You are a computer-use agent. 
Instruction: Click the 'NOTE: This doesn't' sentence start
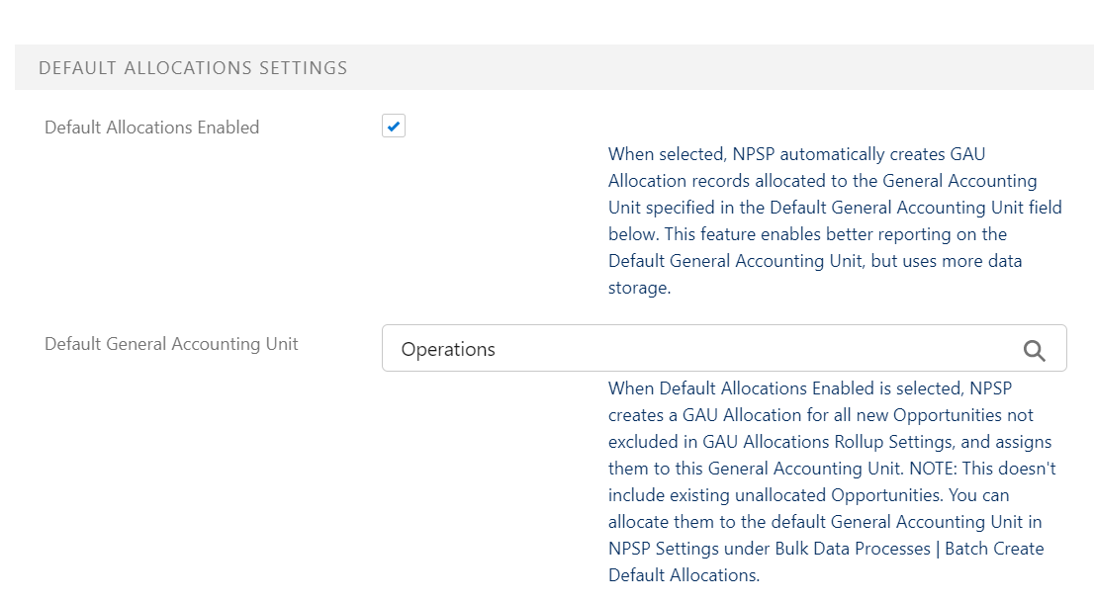click(989, 469)
